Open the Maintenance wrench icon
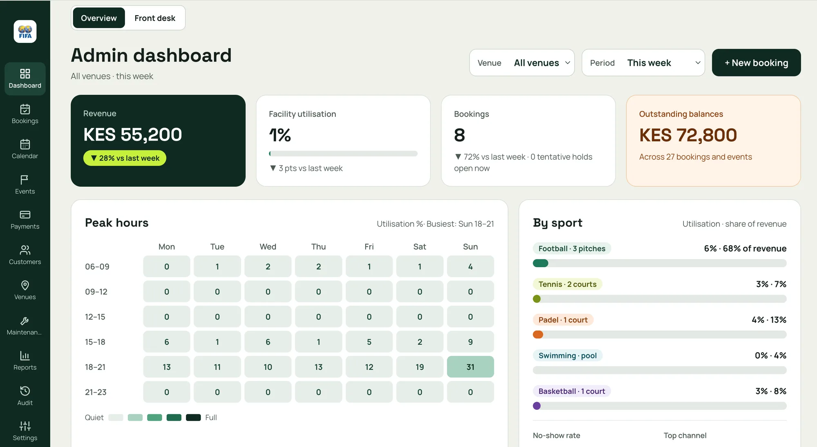Viewport: 817px width, 447px height. tap(25, 321)
